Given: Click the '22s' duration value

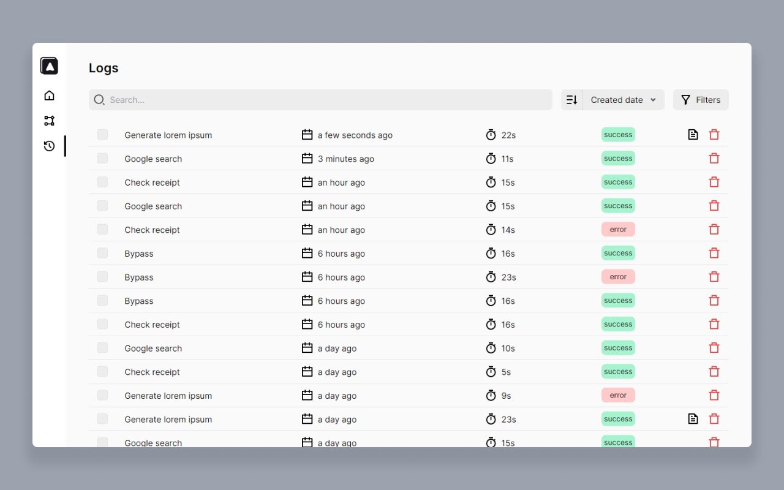Looking at the screenshot, I should [x=508, y=135].
